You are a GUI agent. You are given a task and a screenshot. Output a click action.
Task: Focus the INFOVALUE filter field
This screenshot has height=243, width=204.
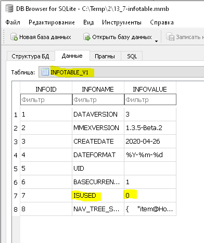coord(150,99)
